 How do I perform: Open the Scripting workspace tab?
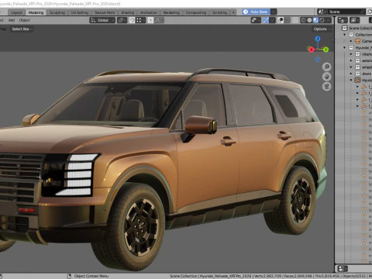219,12
